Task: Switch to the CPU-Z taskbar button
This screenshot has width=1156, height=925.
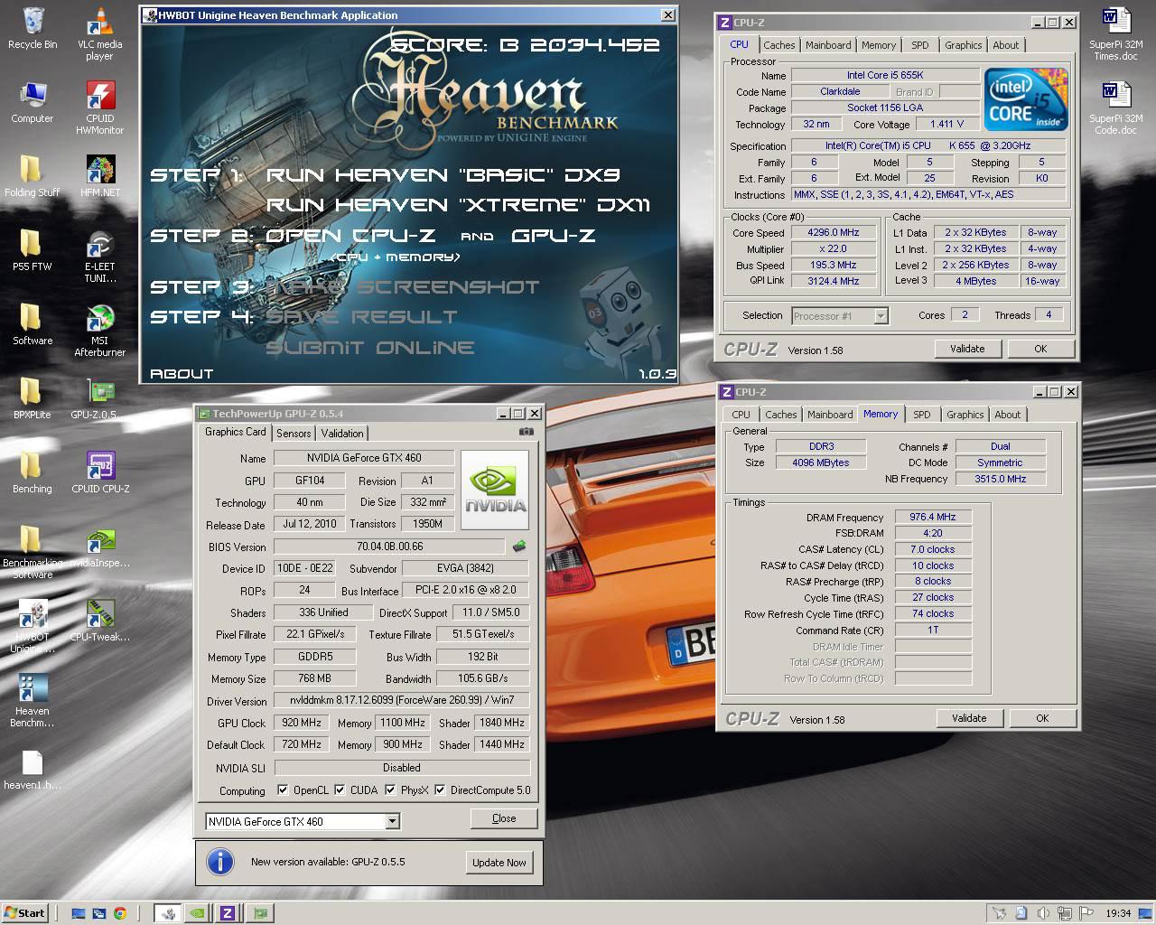Action: point(228,913)
